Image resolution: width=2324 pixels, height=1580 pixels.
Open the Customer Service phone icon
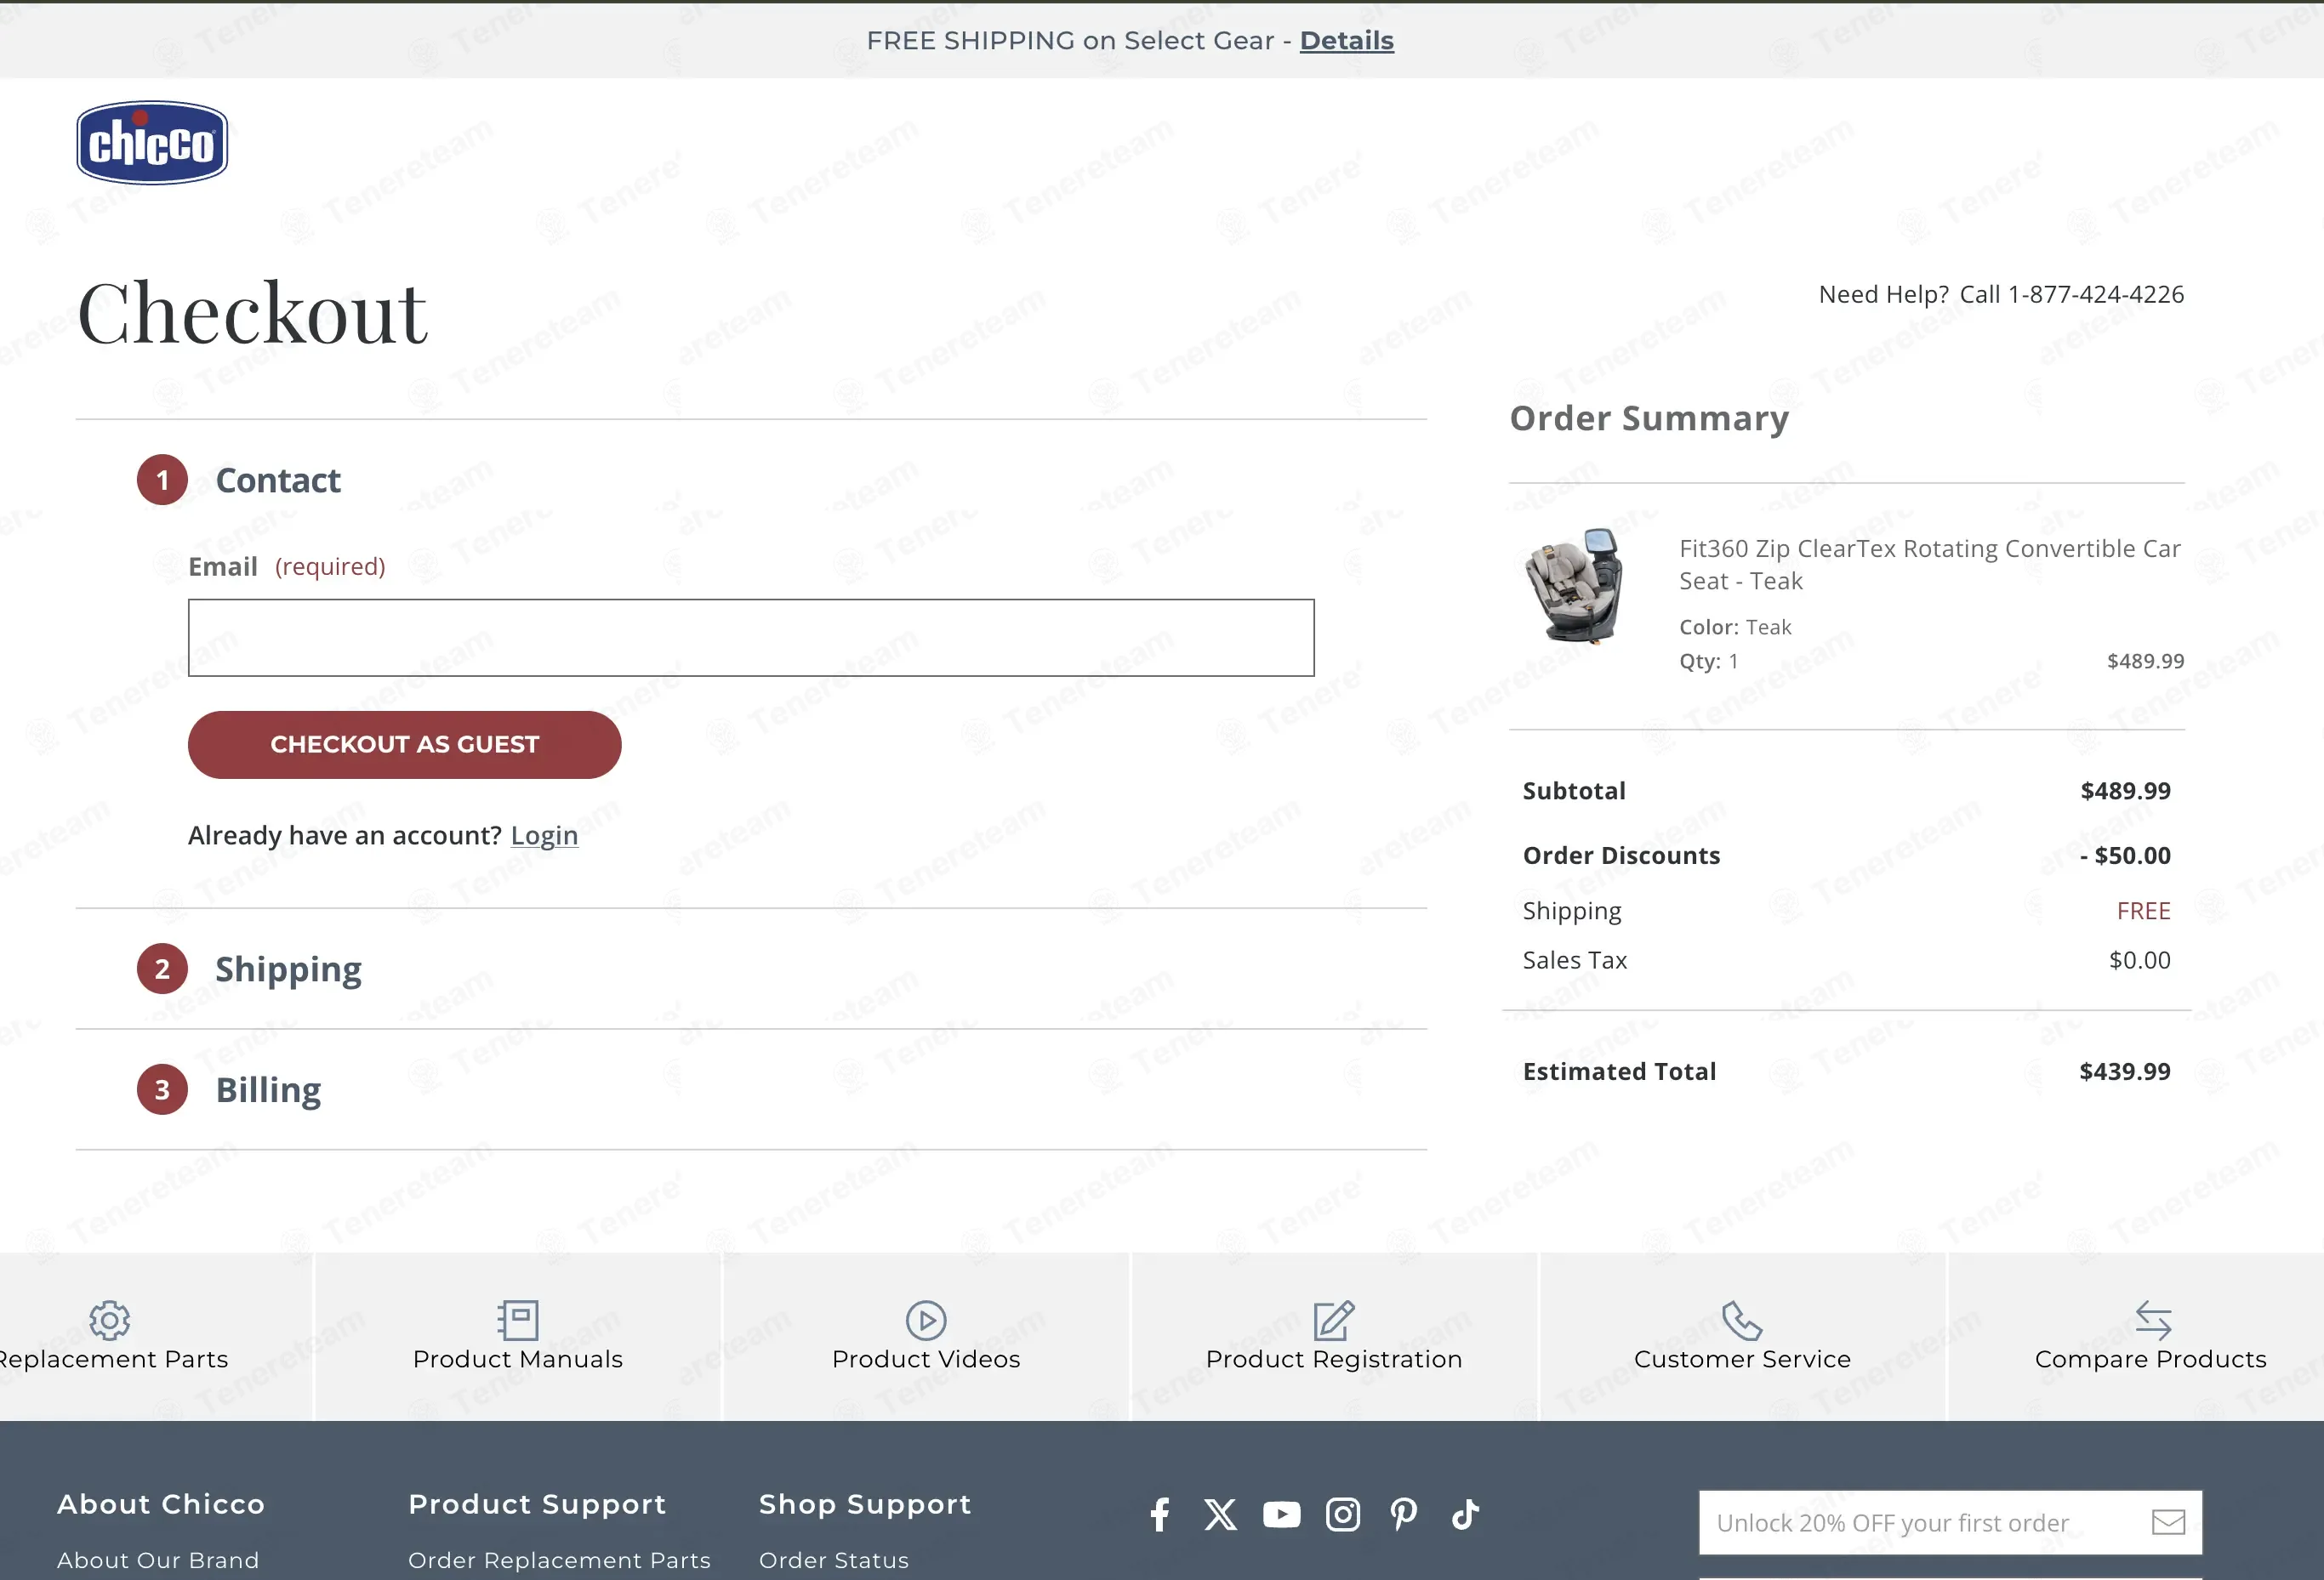point(1742,1320)
